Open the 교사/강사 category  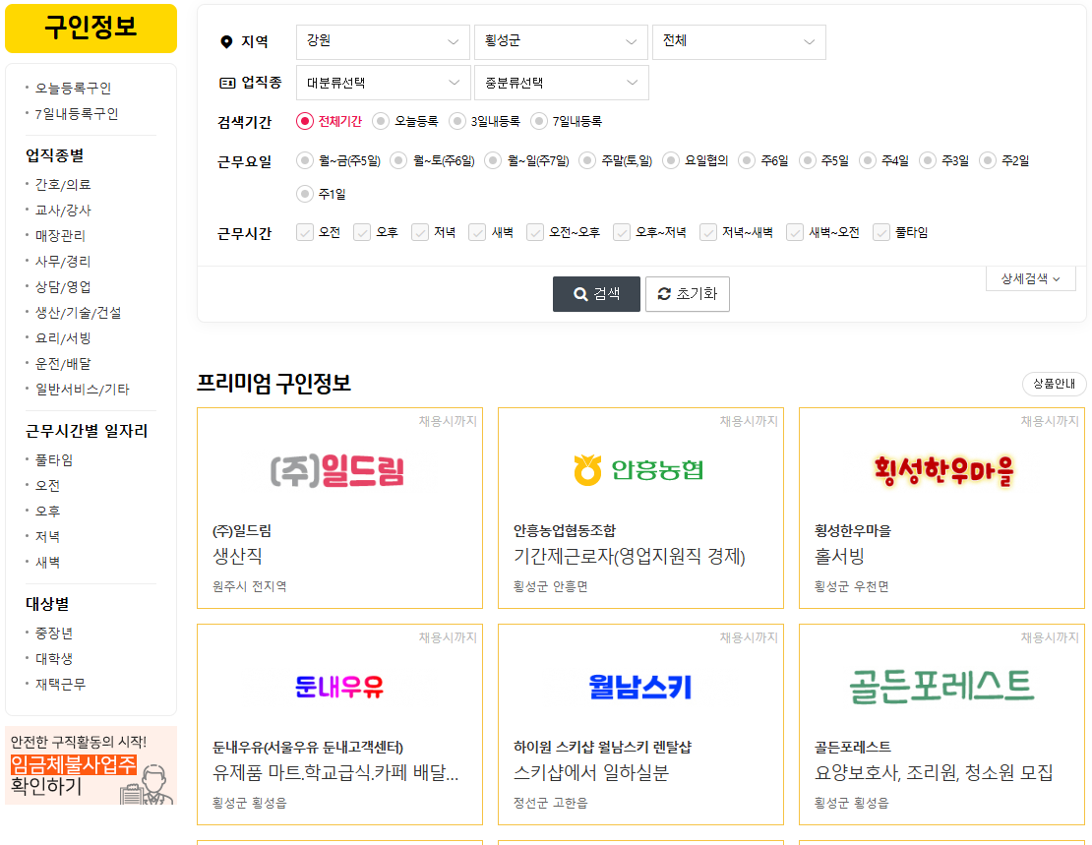pos(63,211)
